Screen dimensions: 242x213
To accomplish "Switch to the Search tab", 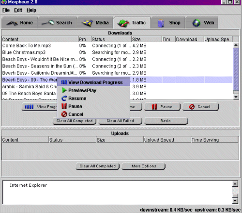I will coord(57,23).
